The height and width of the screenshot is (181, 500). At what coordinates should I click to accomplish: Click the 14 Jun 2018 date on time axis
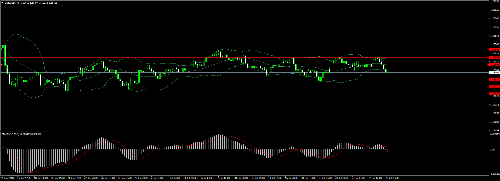point(7,178)
